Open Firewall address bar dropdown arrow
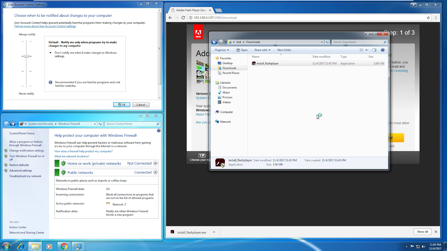Viewport: 447px width, 251px height. click(95, 124)
